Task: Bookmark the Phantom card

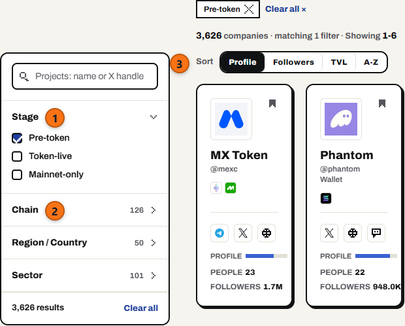Action: pos(382,103)
